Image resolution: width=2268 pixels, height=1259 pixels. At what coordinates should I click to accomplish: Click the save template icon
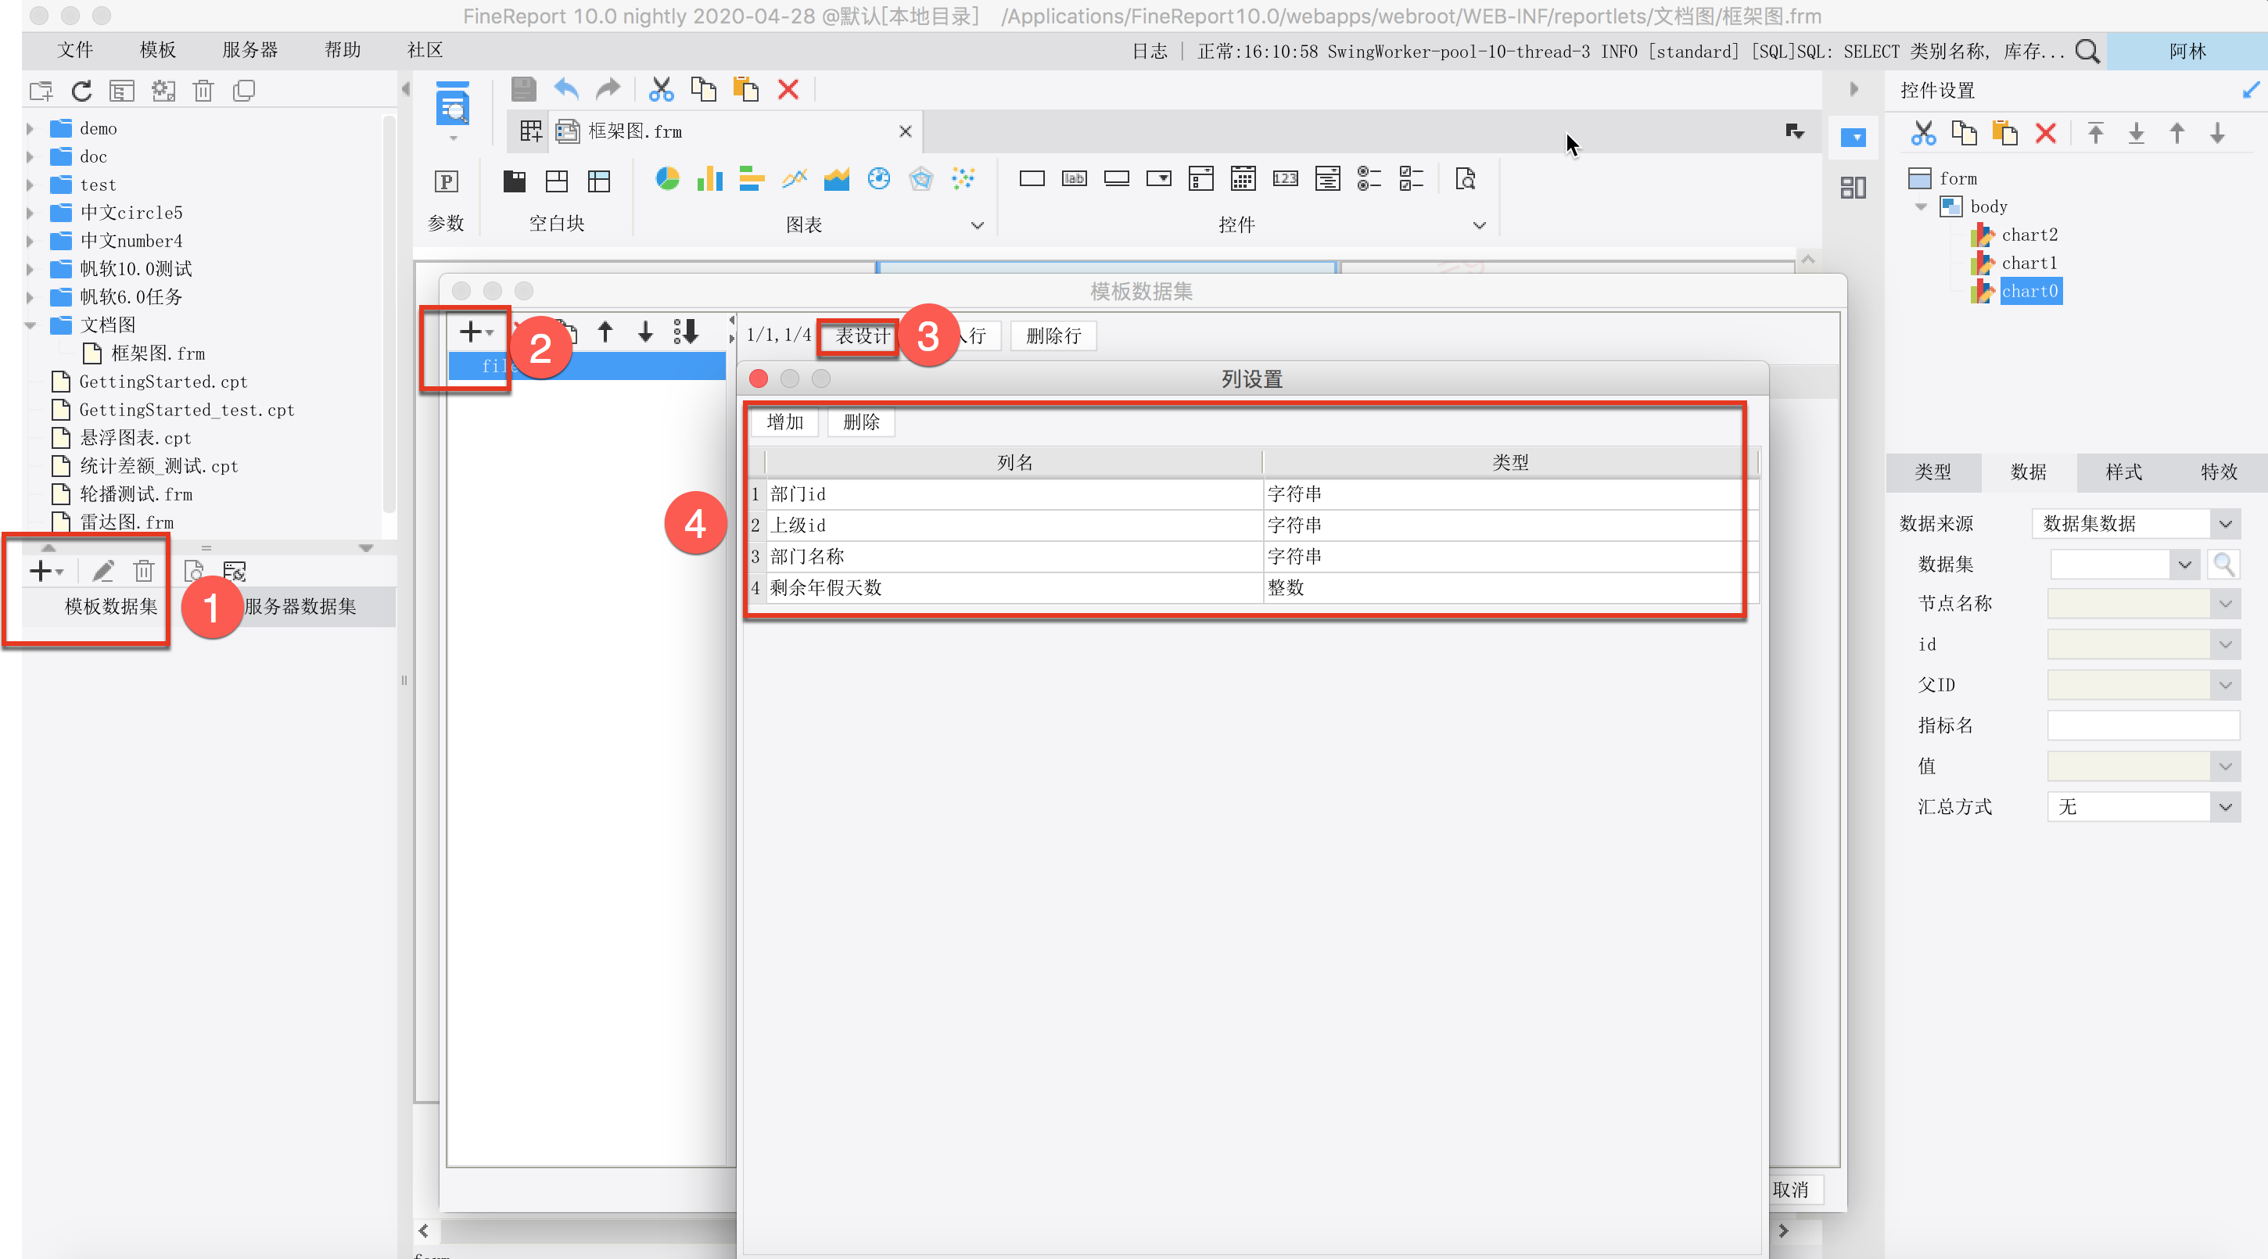523,89
